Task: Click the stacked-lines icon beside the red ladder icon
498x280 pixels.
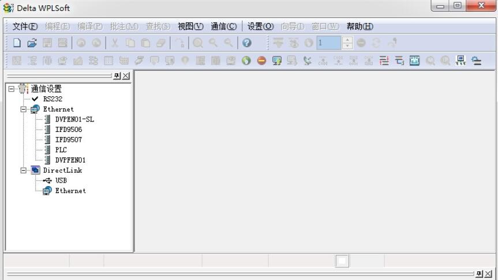Action: pyautogui.click(x=399, y=60)
